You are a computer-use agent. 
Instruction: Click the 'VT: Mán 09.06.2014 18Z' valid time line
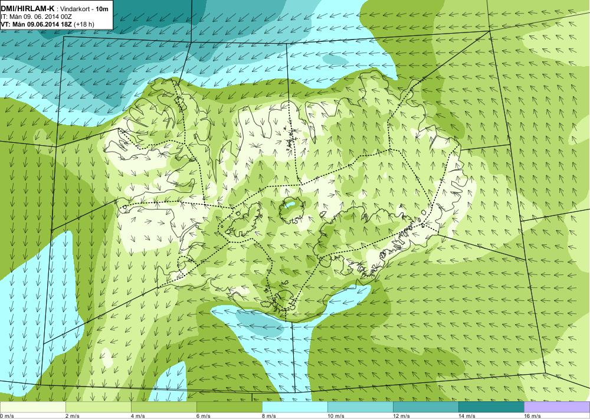click(x=37, y=24)
